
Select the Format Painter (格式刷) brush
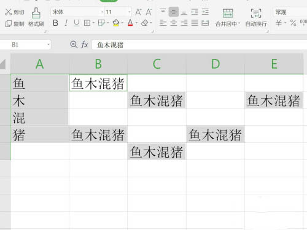(36, 18)
